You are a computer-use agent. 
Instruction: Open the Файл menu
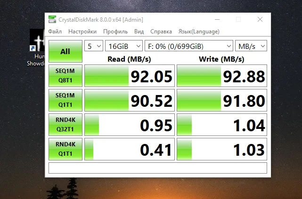tap(55, 32)
